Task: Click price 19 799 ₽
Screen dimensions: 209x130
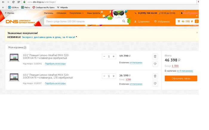Action: pos(125,56)
